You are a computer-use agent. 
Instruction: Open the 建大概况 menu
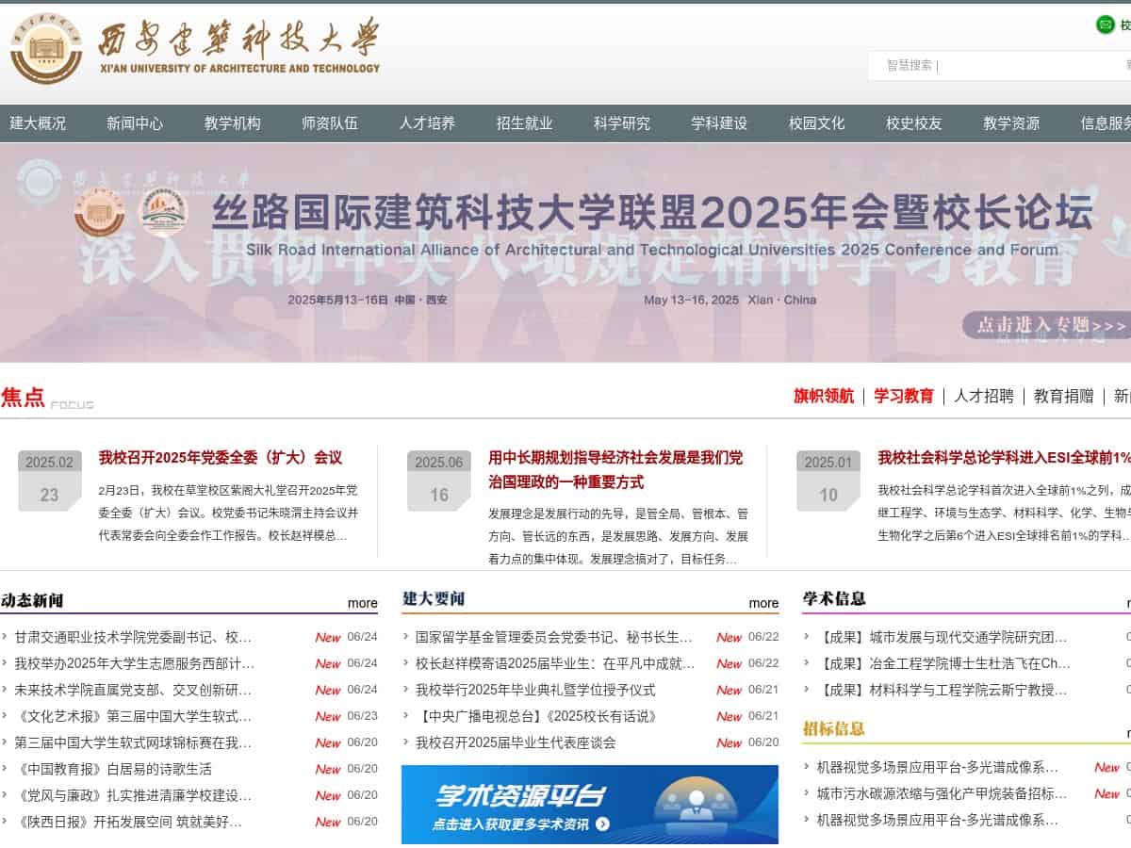pos(38,123)
